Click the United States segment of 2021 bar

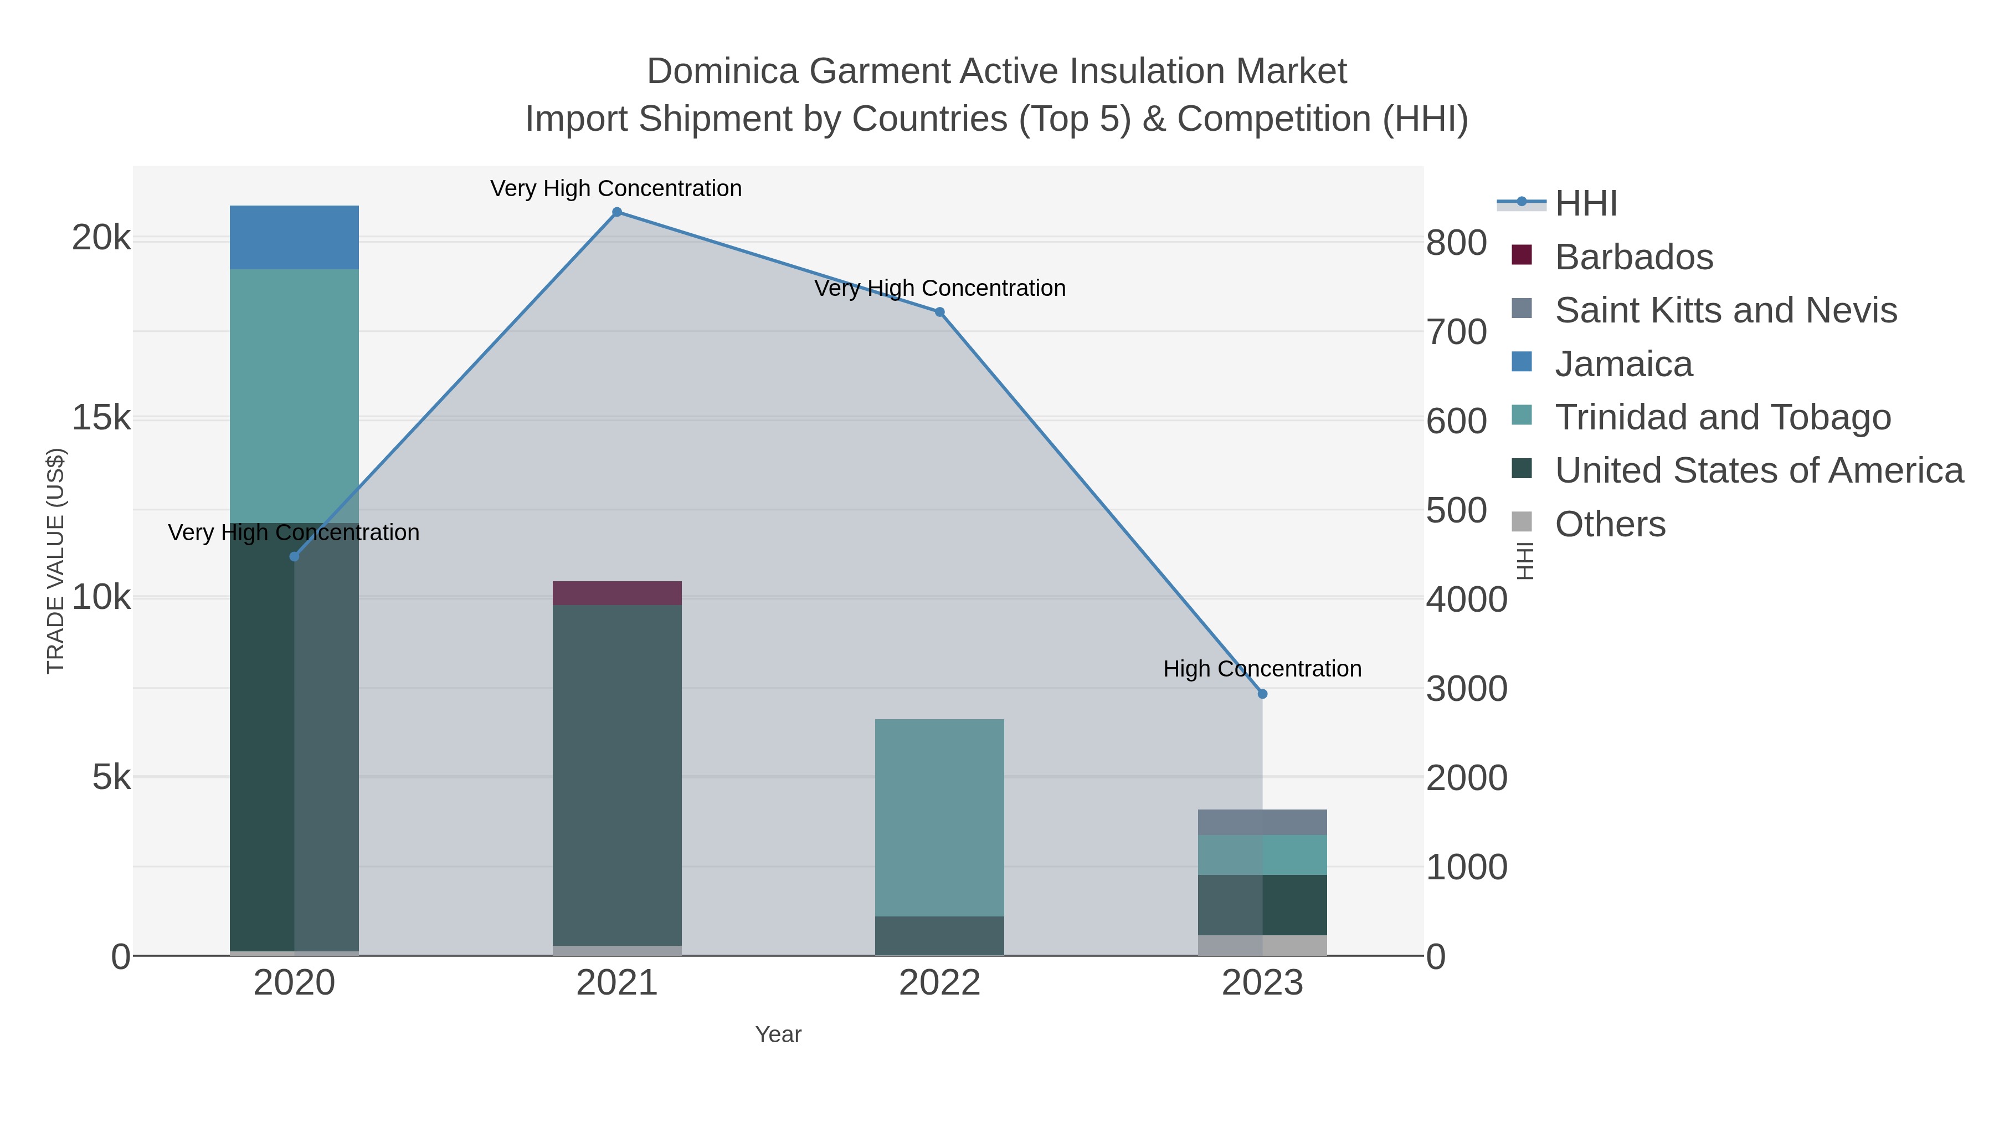tap(617, 775)
